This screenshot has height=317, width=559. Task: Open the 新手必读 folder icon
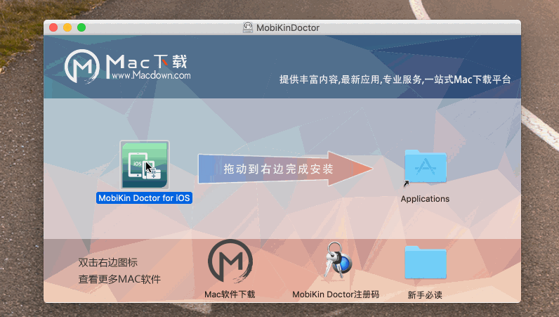(x=426, y=262)
